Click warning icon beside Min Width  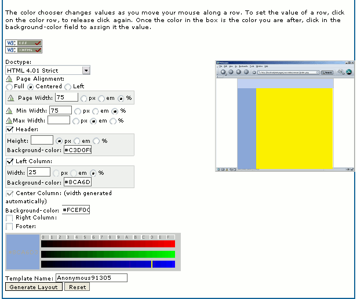pyautogui.click(x=9, y=110)
